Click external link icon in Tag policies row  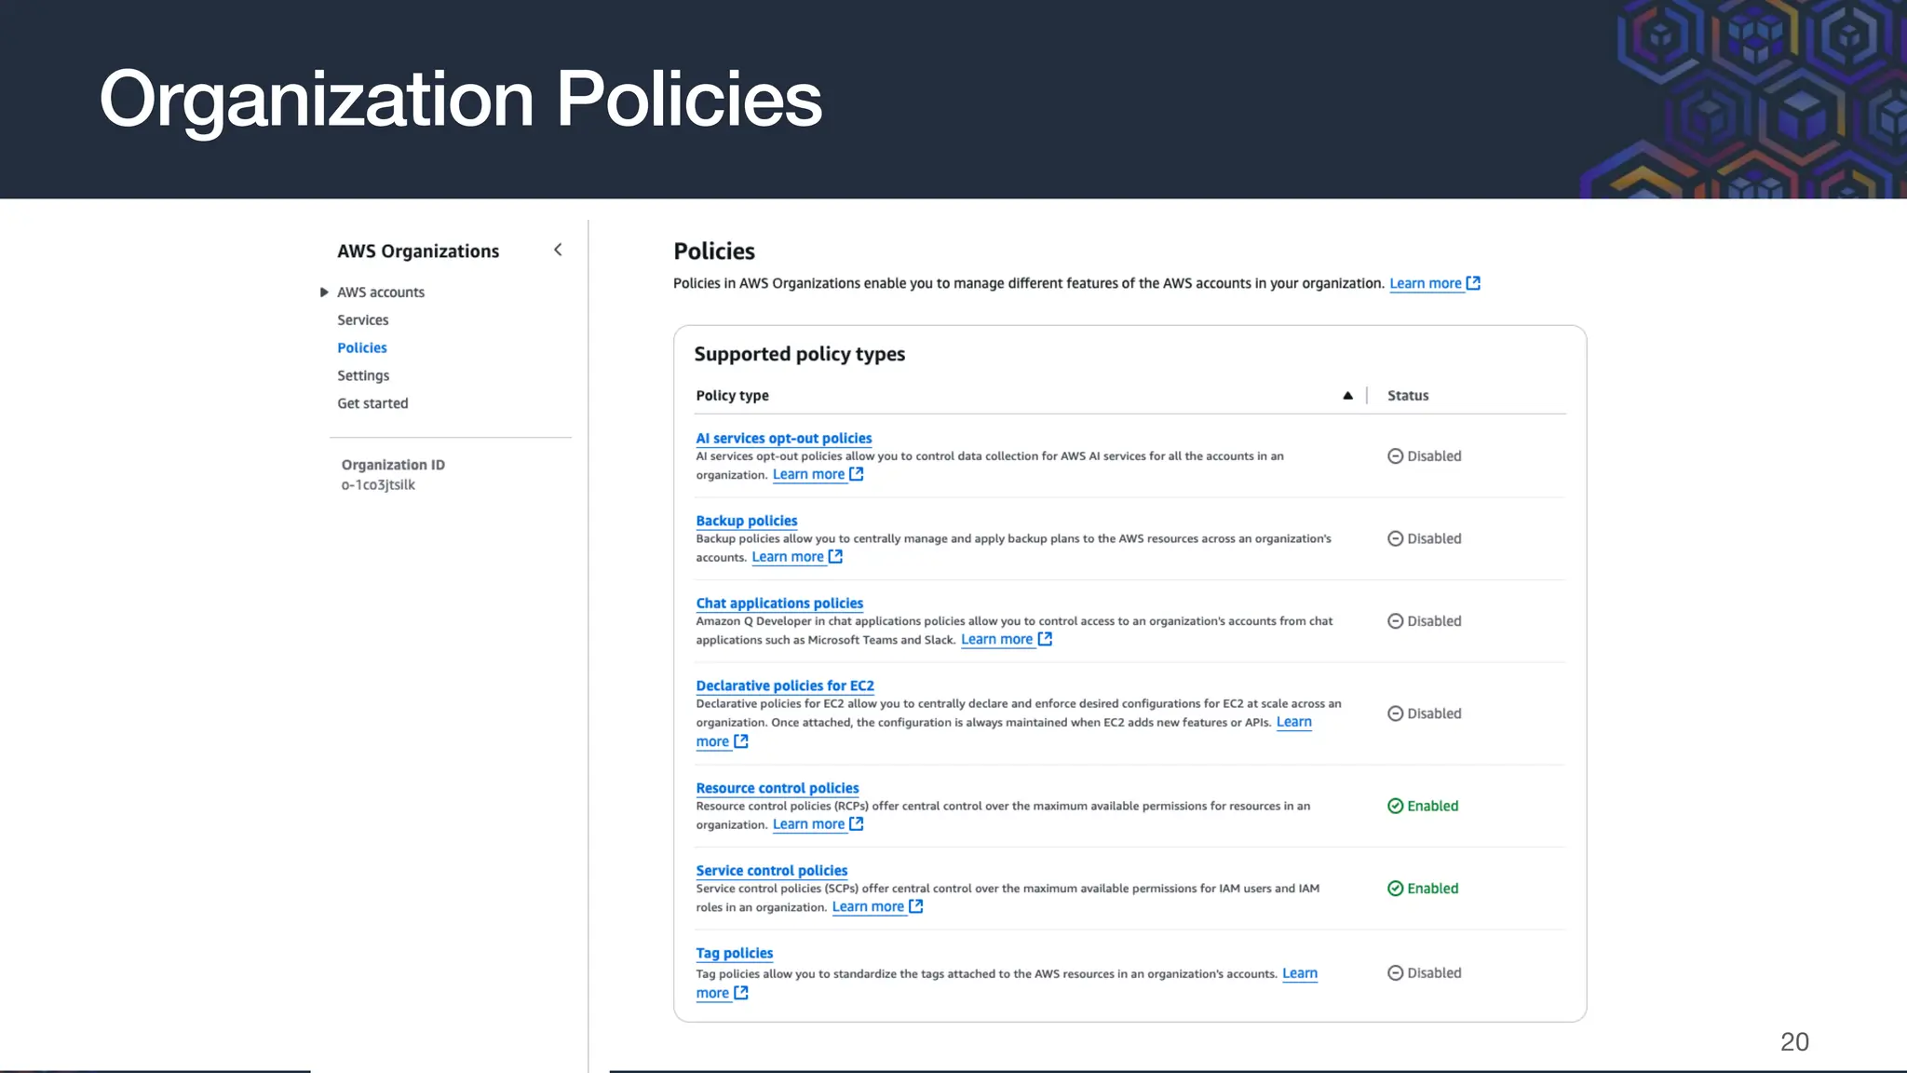click(741, 993)
